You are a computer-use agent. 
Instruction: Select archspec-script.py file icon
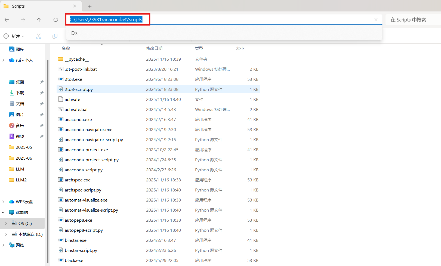coord(61,190)
